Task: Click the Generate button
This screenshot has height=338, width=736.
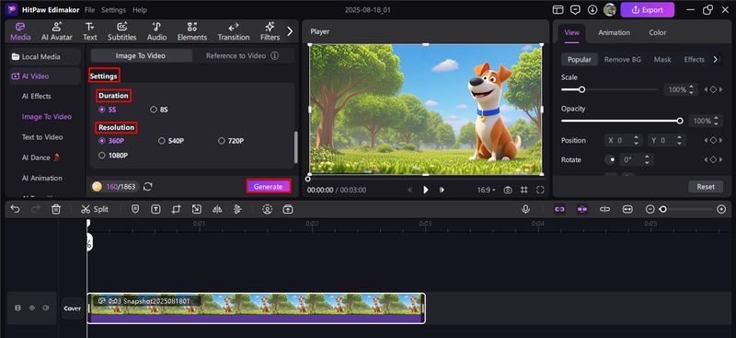Action: 269,186
